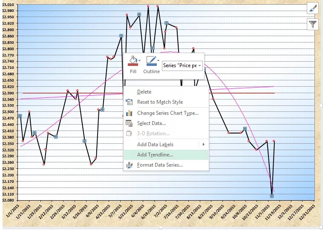Select the $3.010 vertical axis label
This screenshot has height=230, width=323.
(8, 5)
